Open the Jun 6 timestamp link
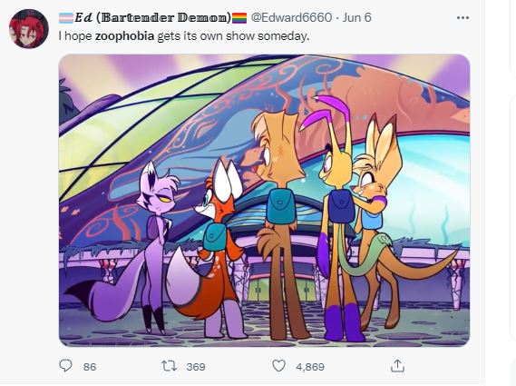 coord(356,17)
